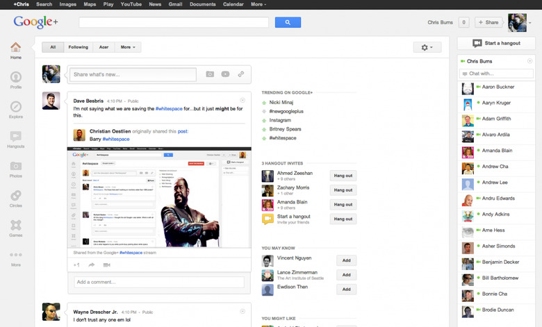Add Ewdison Then to circles

[x=346, y=290]
